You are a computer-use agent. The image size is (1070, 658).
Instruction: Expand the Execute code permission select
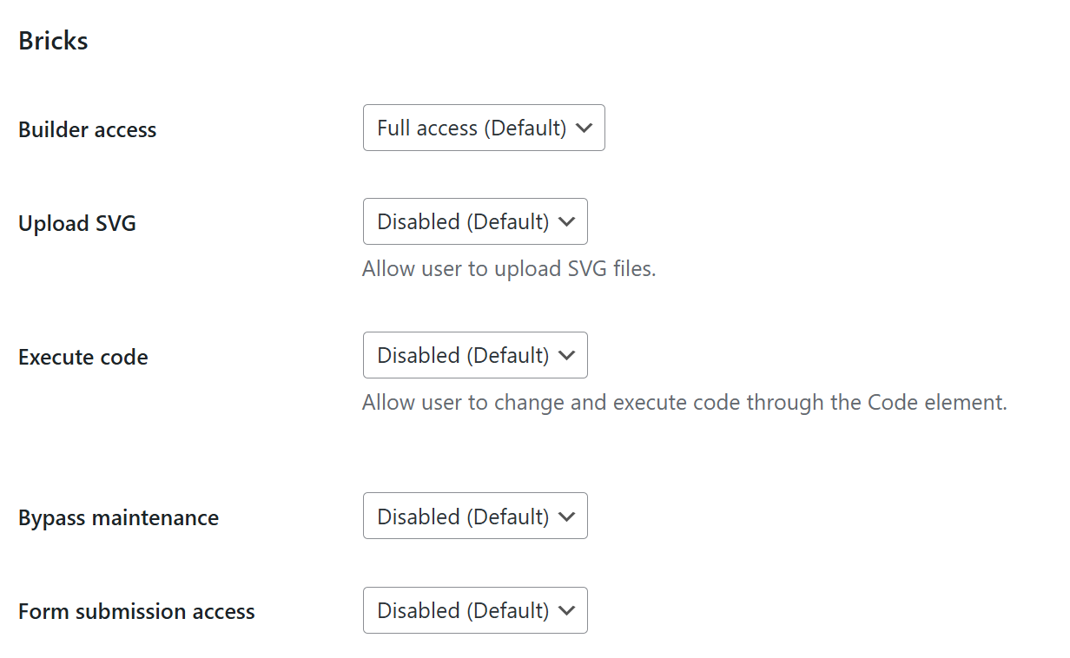point(475,355)
